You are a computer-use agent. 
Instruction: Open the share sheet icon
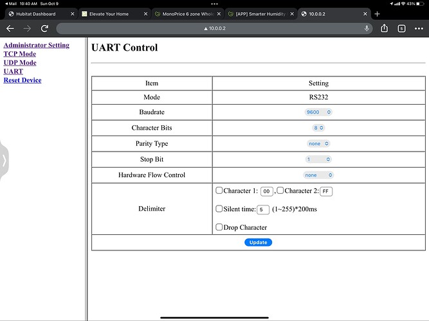click(385, 28)
